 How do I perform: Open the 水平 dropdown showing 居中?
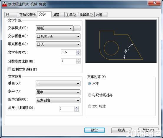58,92
